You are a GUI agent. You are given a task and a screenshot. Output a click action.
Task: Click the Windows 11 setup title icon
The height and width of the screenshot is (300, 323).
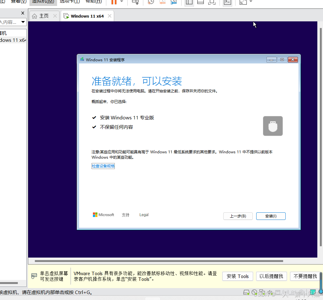(x=82, y=59)
